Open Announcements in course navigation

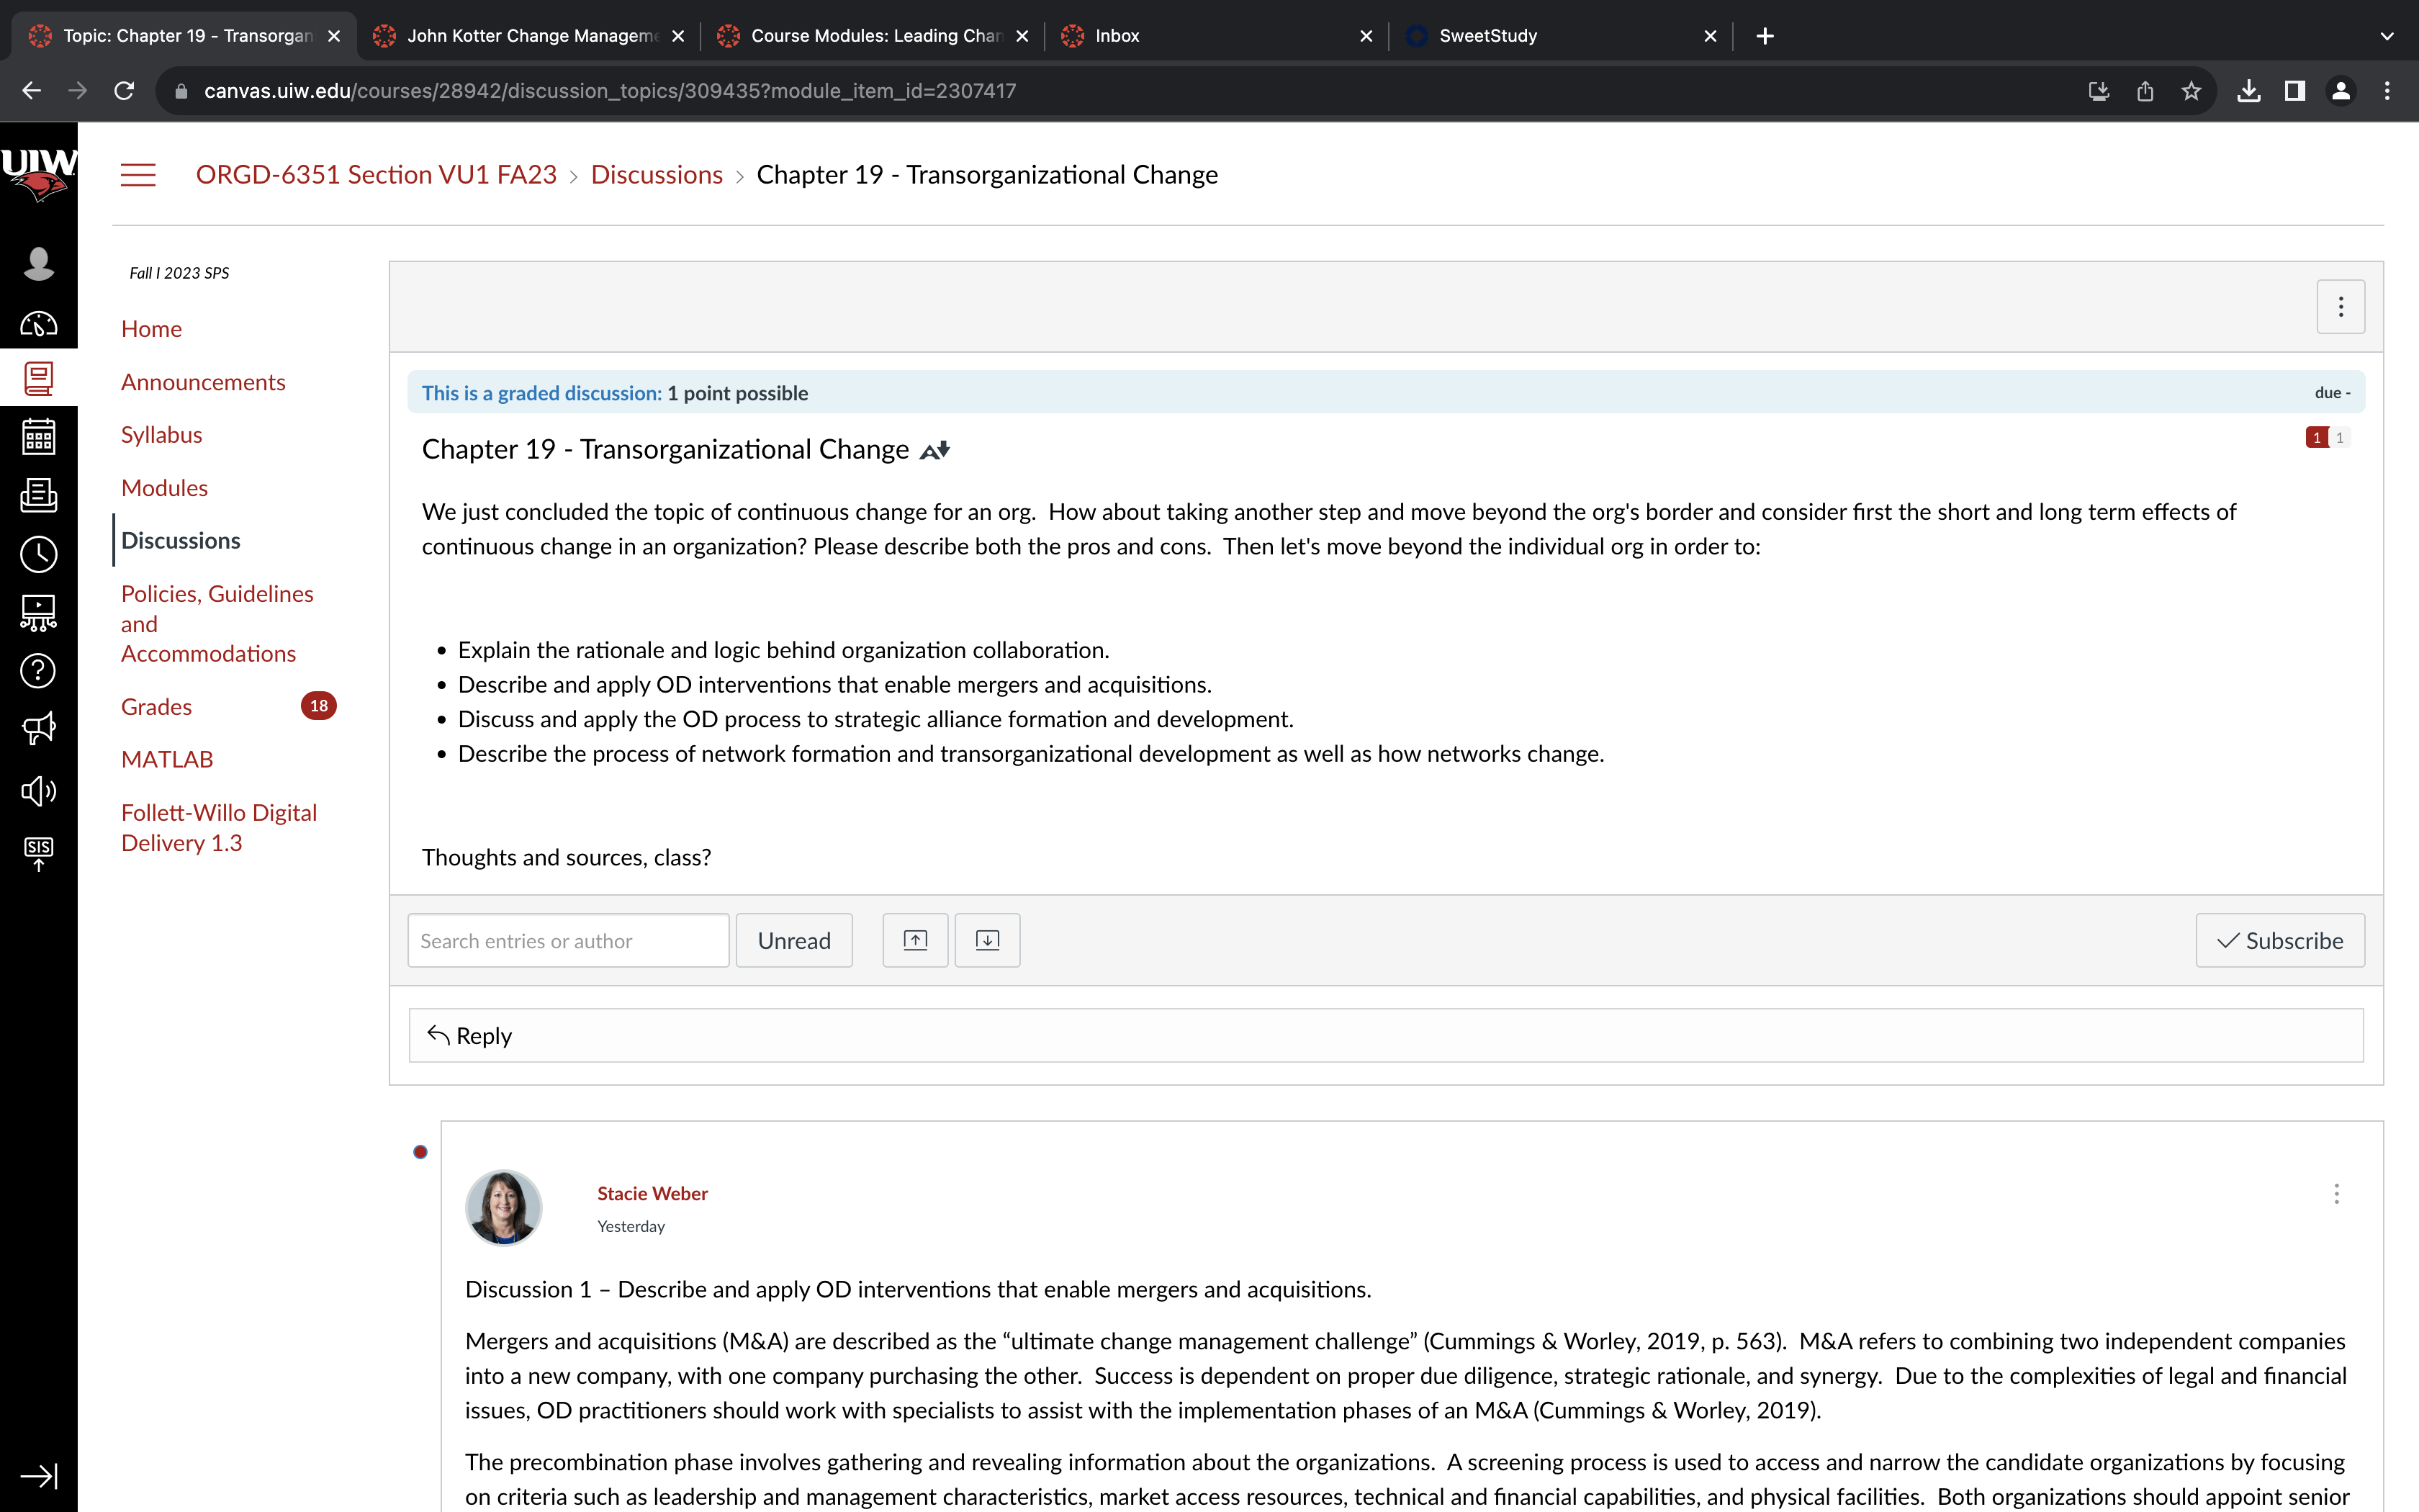coord(203,382)
